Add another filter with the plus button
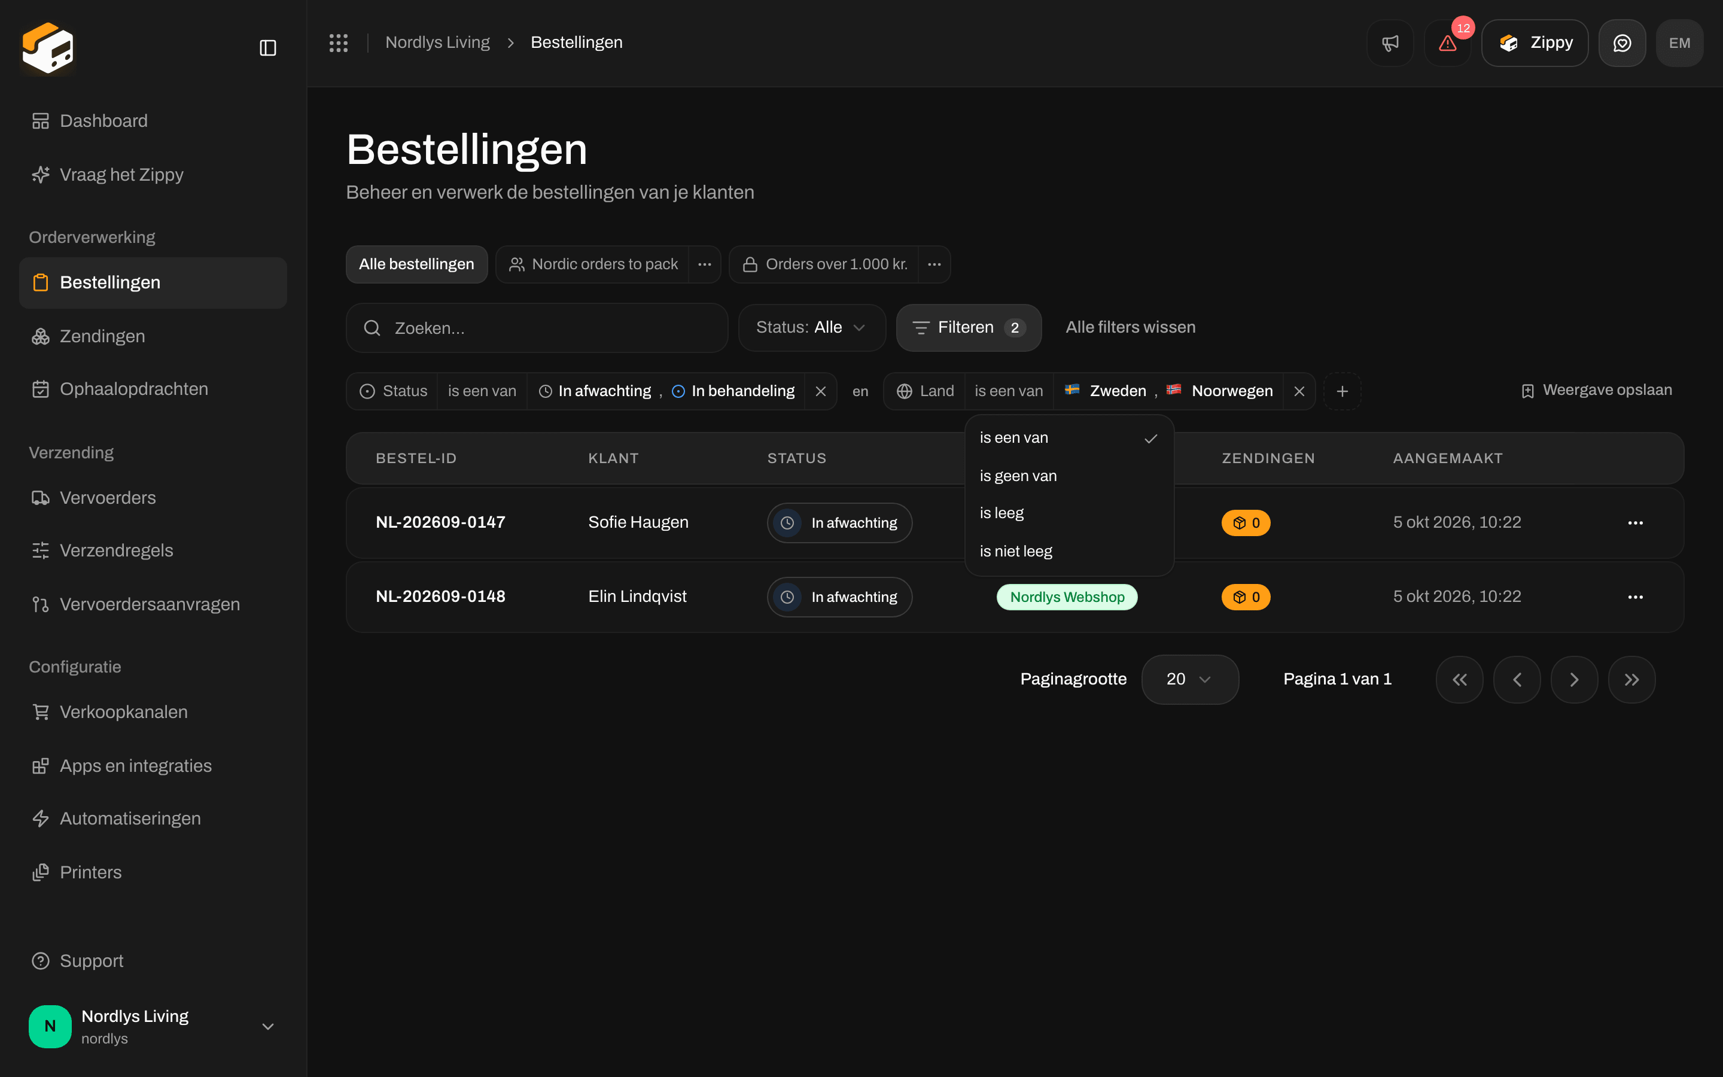The image size is (1723, 1077). 1342,391
